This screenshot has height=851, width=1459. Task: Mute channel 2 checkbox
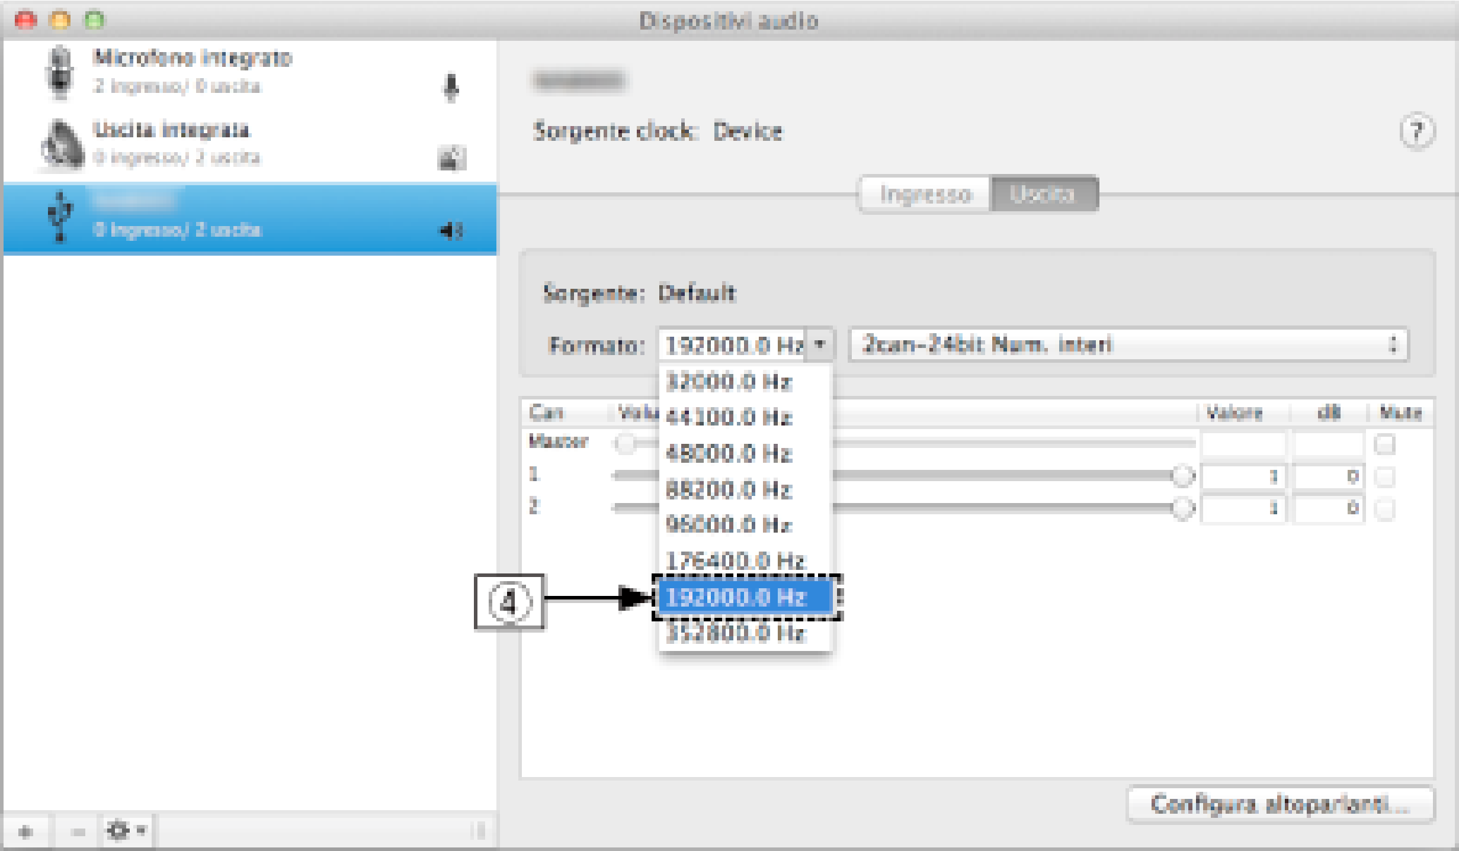pos(1384,508)
